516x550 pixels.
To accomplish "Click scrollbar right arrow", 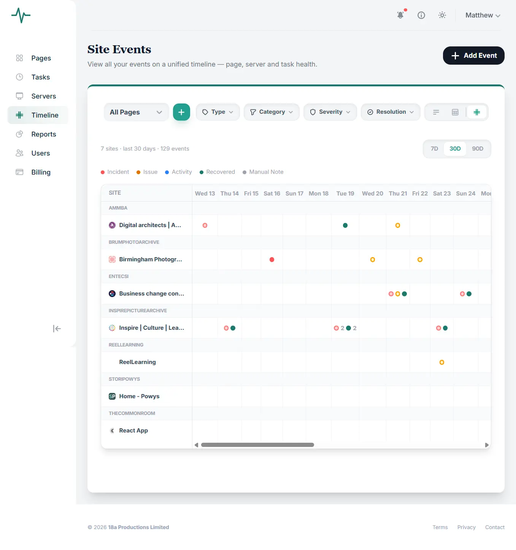I will point(487,445).
